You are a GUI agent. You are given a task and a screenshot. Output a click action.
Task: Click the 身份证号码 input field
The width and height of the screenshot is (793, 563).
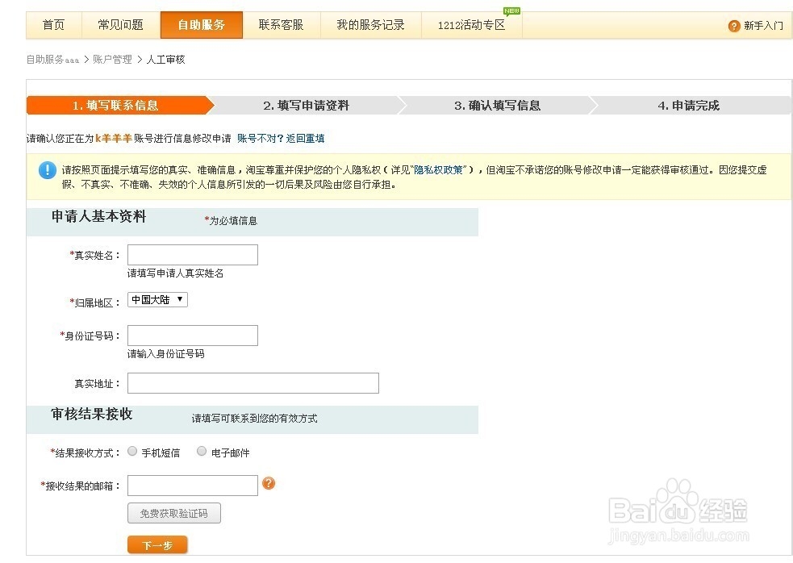(193, 336)
